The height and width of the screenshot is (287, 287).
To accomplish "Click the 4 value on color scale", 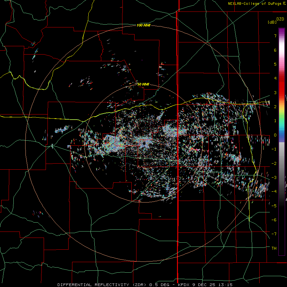I will pos(275,78).
